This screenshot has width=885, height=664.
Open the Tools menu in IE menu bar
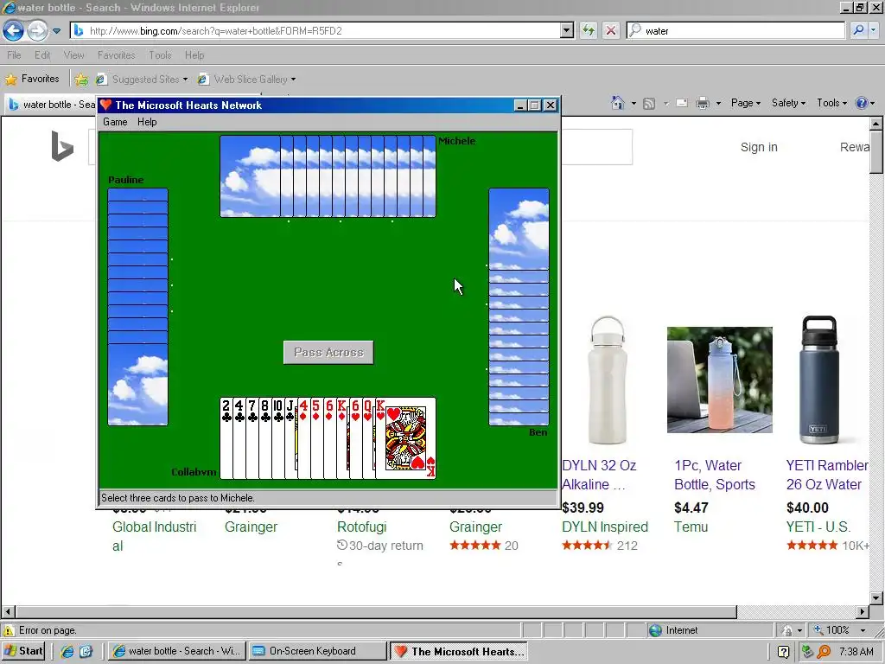[160, 54]
